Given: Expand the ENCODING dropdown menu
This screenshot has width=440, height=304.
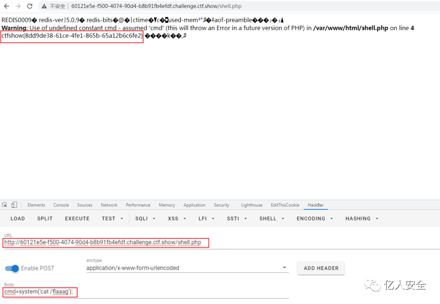Looking at the screenshot, I should pos(315,219).
